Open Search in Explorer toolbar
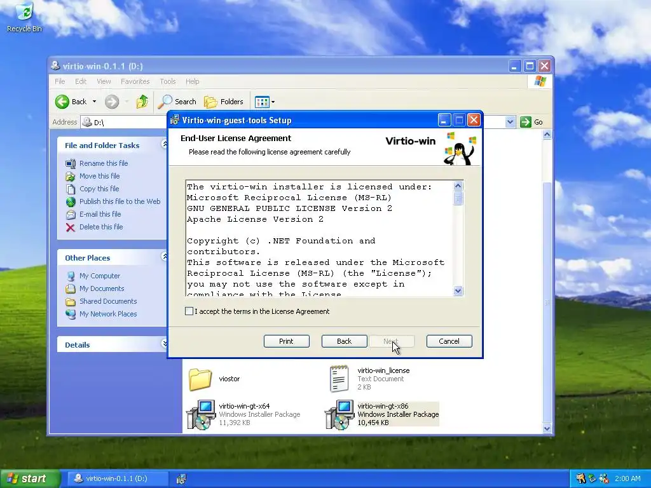 (x=177, y=102)
